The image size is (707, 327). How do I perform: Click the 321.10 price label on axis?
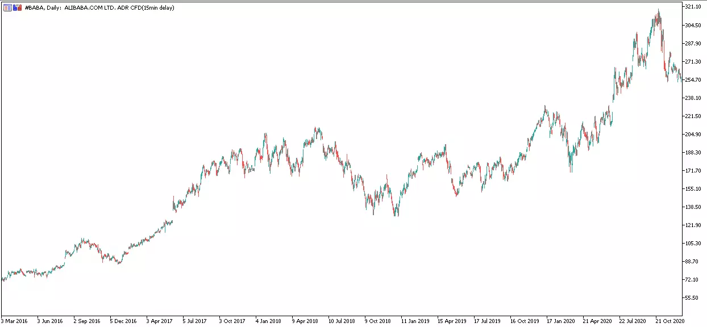(x=692, y=7)
